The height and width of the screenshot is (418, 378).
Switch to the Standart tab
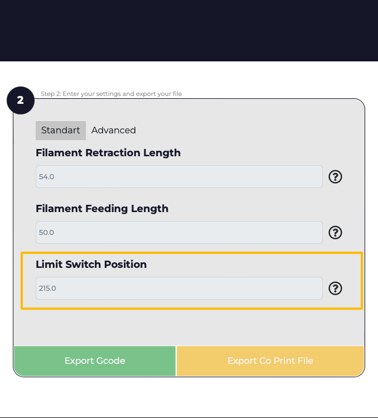pos(61,131)
